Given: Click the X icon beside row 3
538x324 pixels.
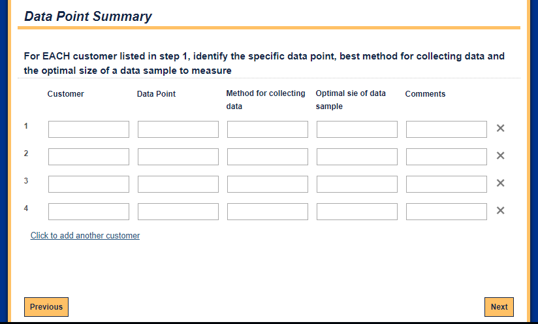Looking at the screenshot, I should coord(500,183).
